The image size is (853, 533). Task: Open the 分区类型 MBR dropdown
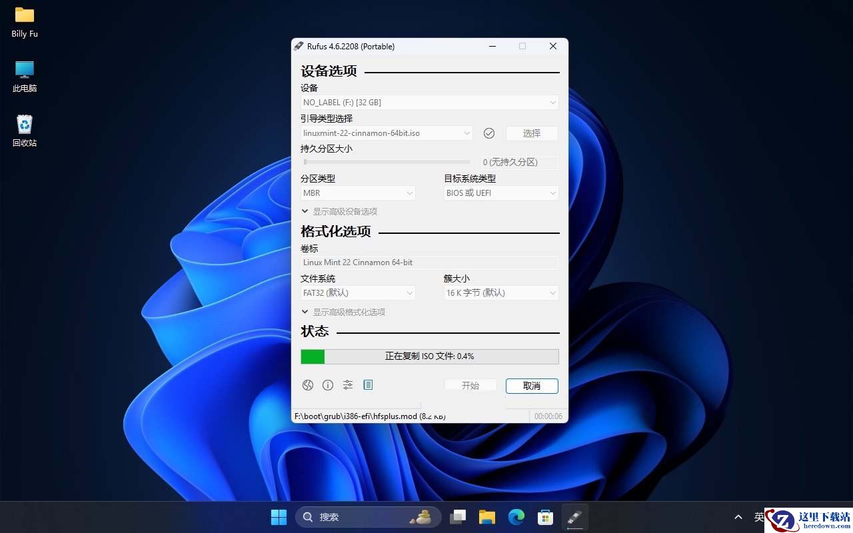[x=359, y=193]
